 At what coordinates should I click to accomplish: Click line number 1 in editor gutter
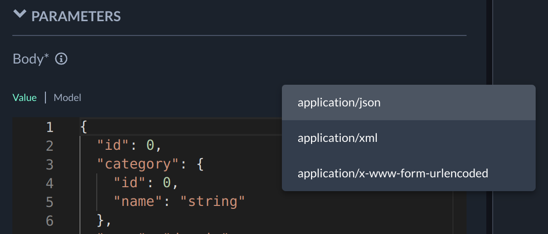pyautogui.click(x=49, y=128)
